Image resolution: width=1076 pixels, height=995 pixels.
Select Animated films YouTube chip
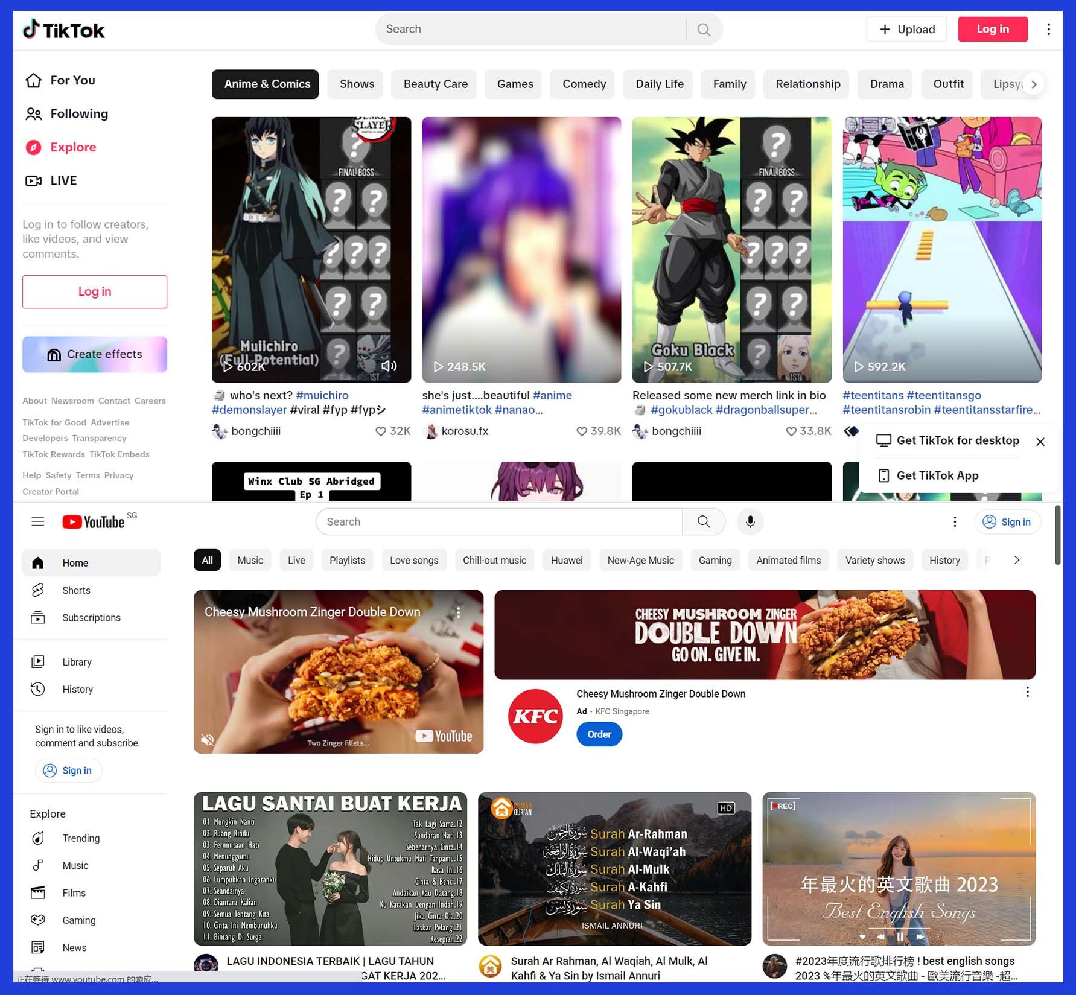(789, 561)
